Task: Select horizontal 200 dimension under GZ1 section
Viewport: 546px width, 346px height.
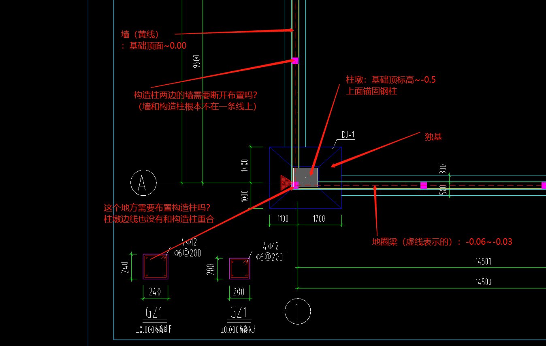Action: point(239,292)
